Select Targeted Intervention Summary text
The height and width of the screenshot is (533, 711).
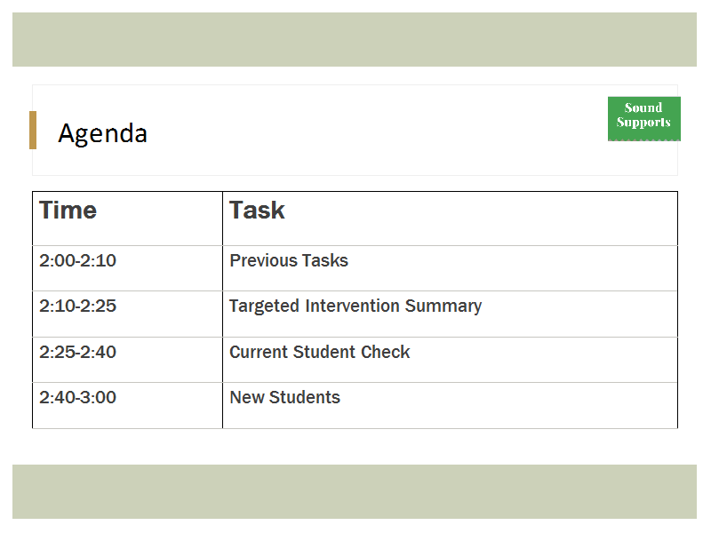pyautogui.click(x=355, y=306)
